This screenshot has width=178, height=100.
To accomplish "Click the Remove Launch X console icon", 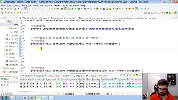I will click(124, 75).
